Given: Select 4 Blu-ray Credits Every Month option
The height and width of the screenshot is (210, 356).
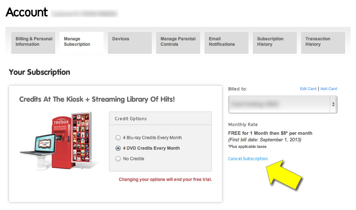Looking at the screenshot, I should point(118,138).
